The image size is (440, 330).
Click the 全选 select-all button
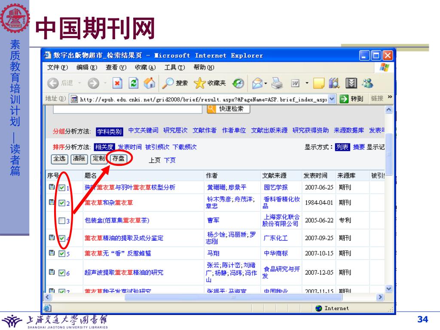click(59, 159)
